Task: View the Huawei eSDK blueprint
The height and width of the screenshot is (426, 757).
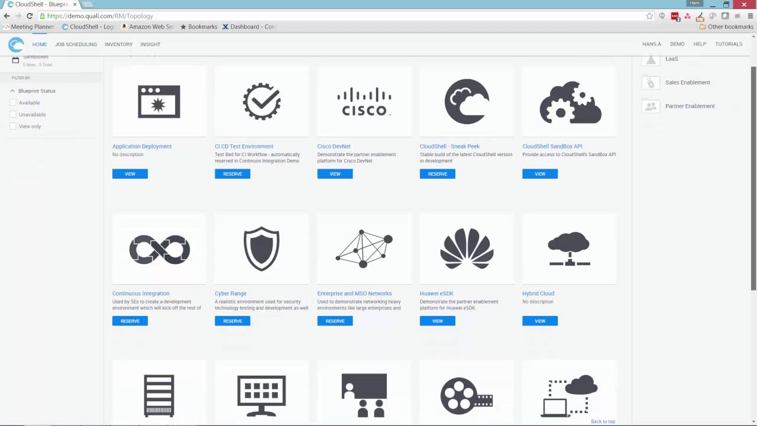Action: pos(438,321)
